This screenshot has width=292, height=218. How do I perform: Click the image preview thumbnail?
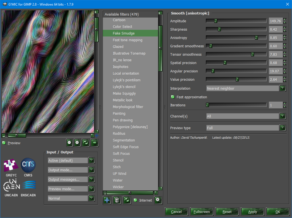point(48,72)
